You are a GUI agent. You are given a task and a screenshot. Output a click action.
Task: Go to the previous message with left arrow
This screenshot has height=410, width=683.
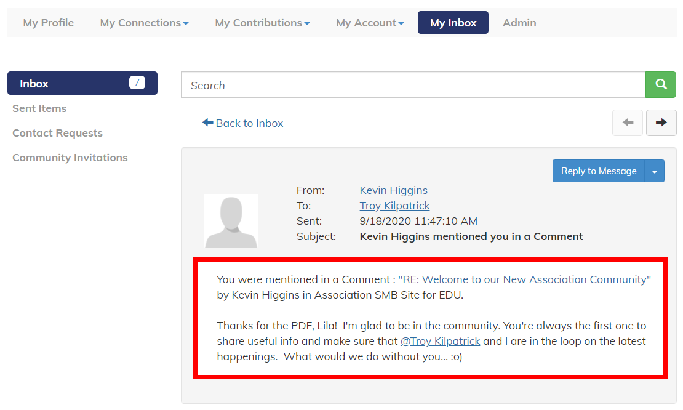[x=627, y=123]
